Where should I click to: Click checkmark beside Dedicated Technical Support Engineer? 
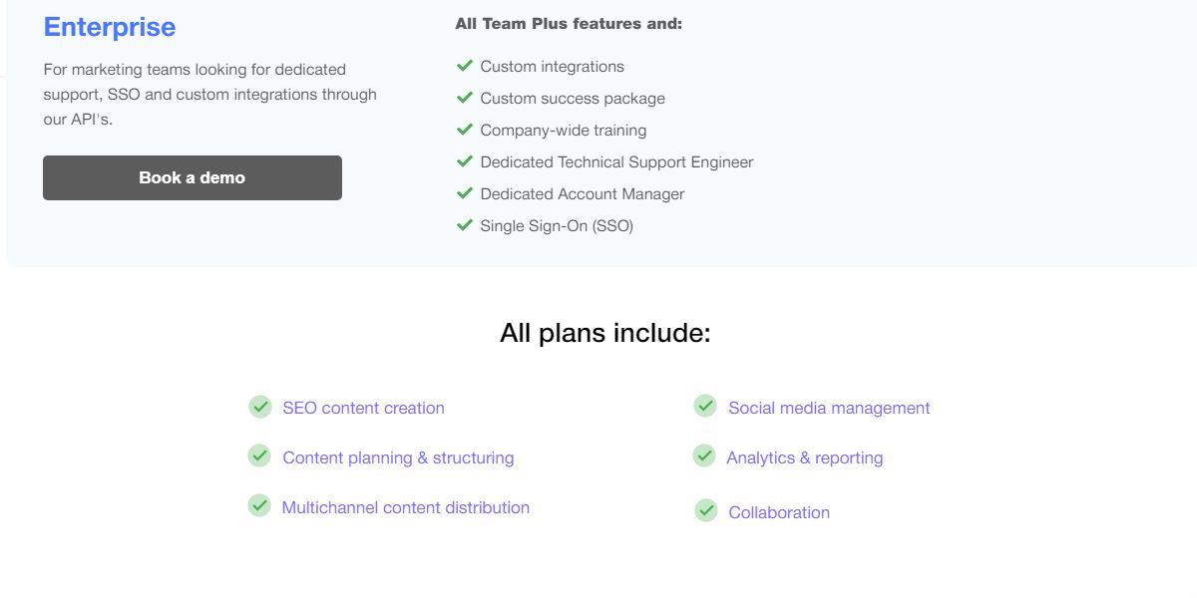[x=464, y=161]
